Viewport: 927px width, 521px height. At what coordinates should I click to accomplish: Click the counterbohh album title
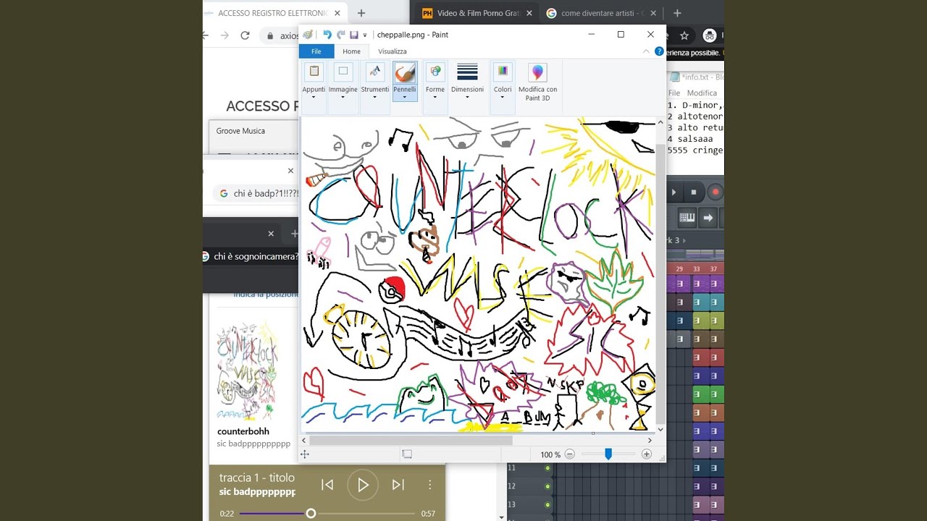[x=243, y=431]
